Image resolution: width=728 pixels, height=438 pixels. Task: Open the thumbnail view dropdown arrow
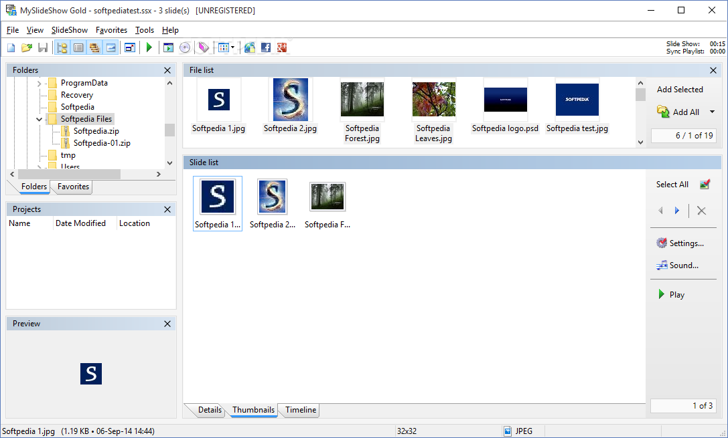(232, 47)
